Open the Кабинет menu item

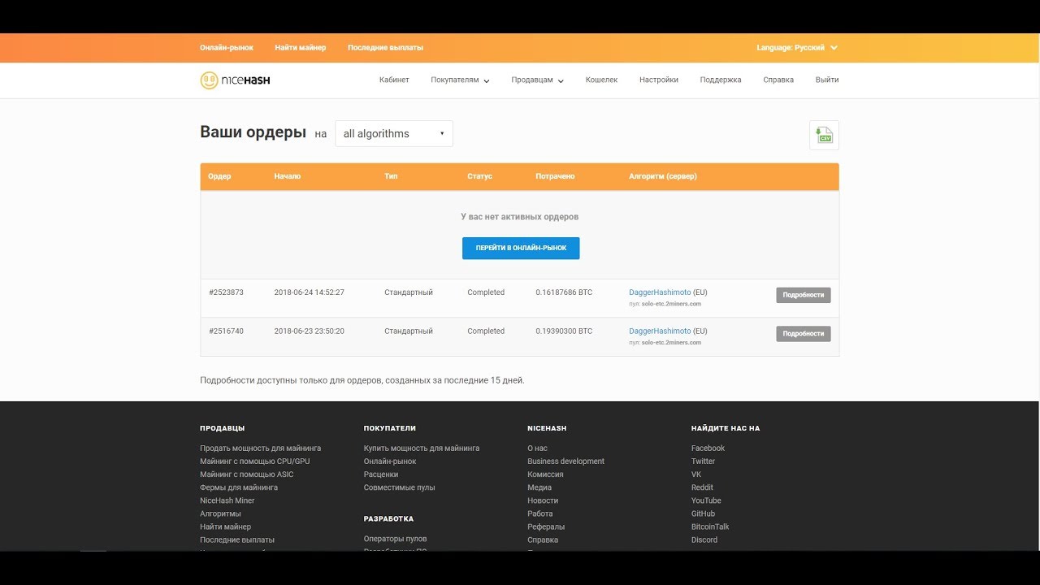(x=395, y=80)
